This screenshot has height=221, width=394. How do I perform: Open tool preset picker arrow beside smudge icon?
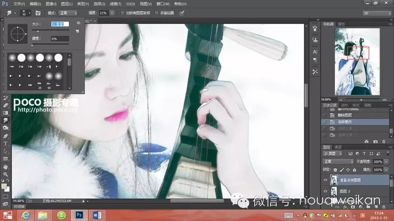click(15, 13)
